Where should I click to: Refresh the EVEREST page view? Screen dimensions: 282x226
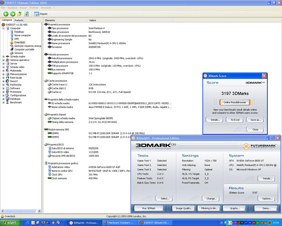point(26,14)
